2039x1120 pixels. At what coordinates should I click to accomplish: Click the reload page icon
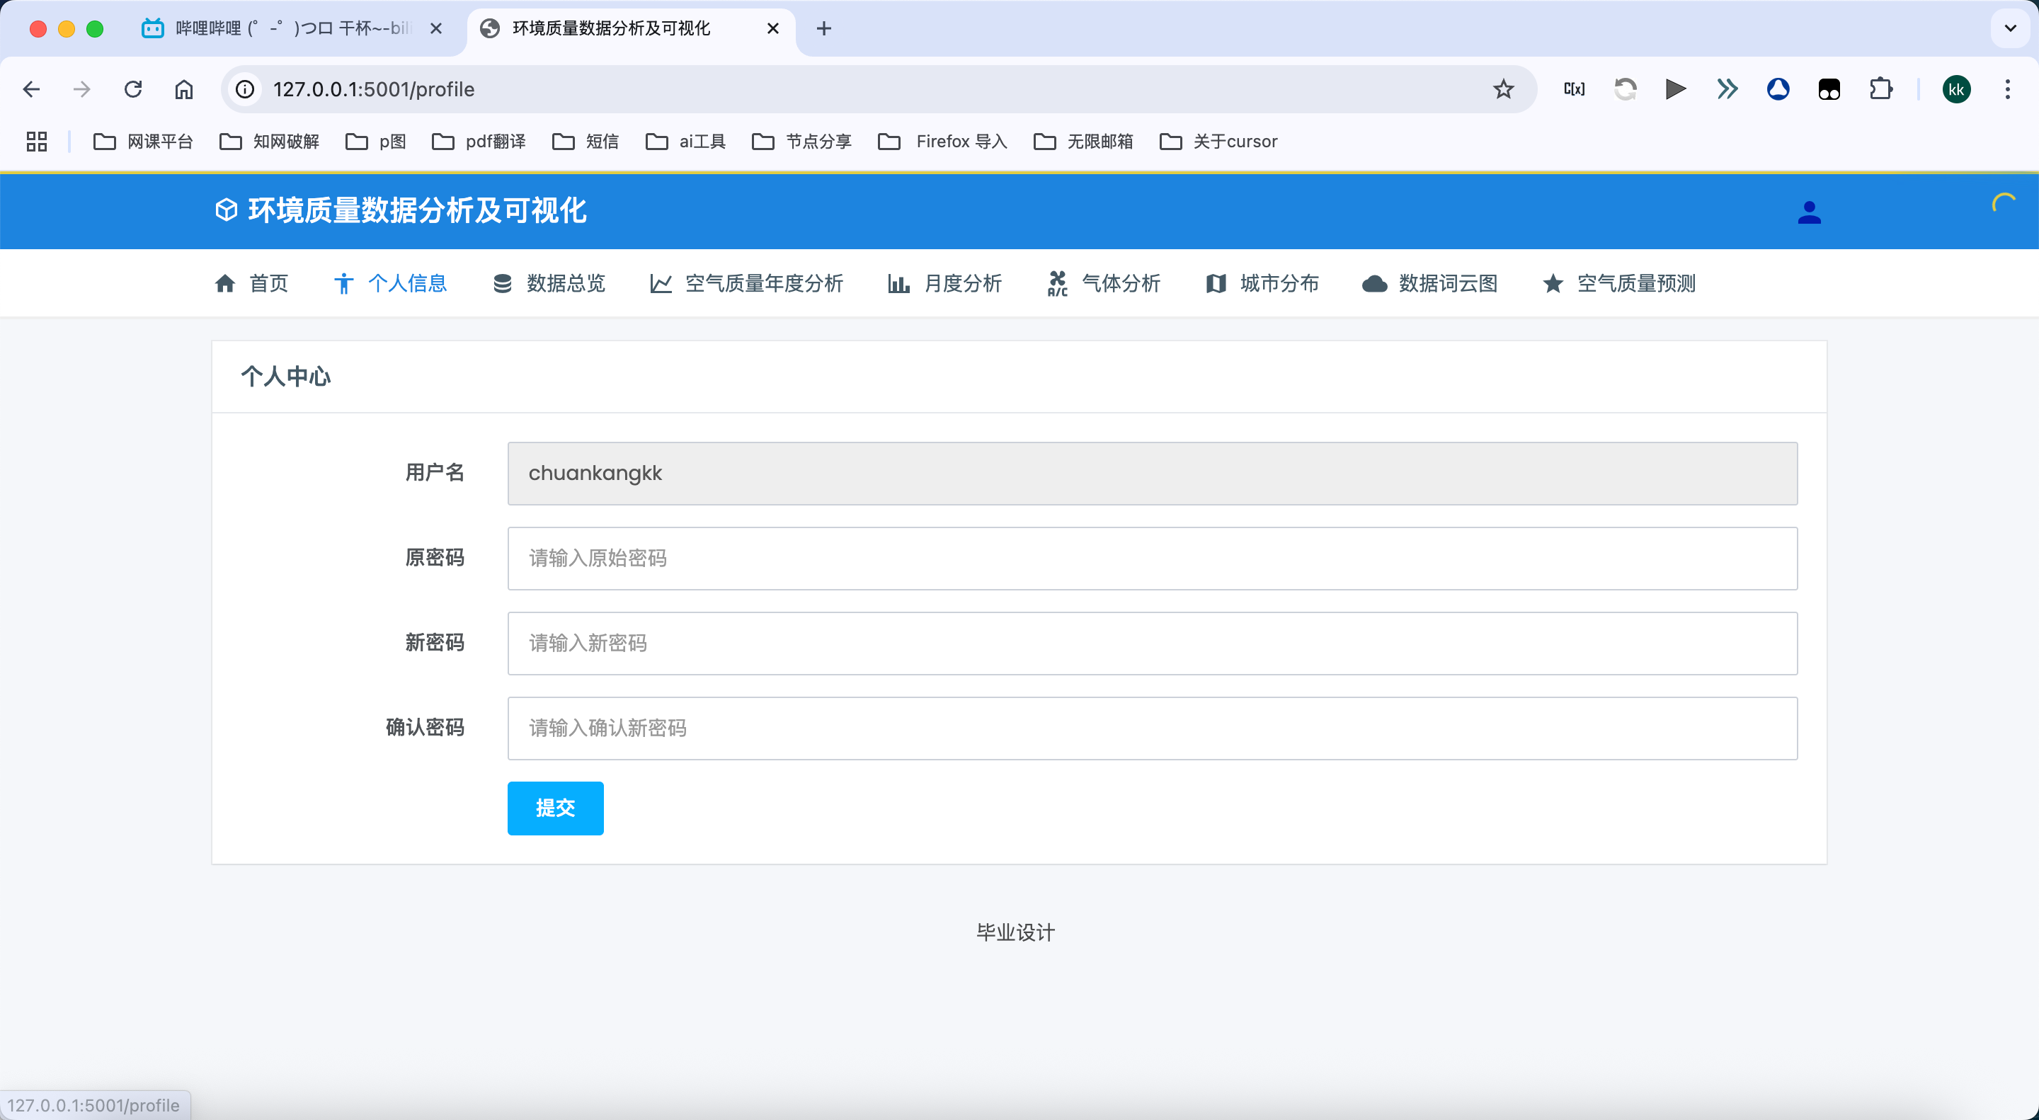point(133,89)
